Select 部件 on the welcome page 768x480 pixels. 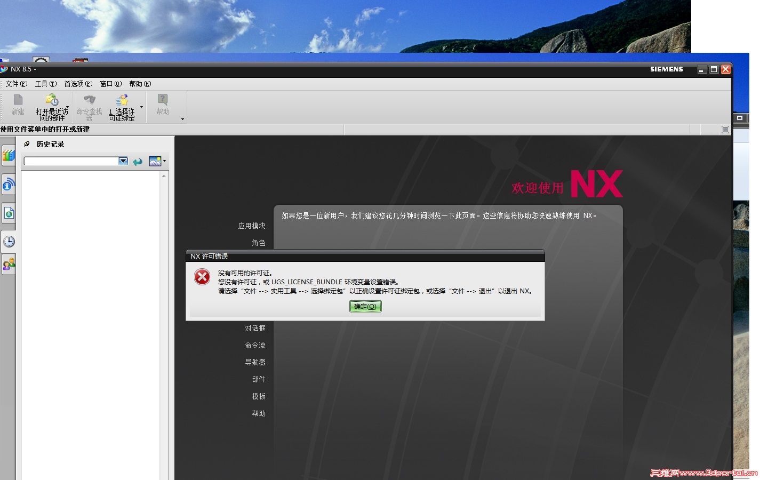coord(259,380)
